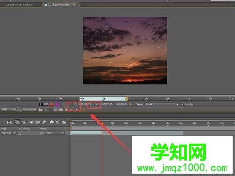Open the Layer: 02.mov viewer dropdown

[74, 5]
